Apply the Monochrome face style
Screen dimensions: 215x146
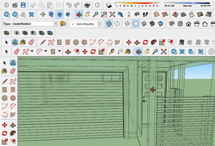point(160,24)
